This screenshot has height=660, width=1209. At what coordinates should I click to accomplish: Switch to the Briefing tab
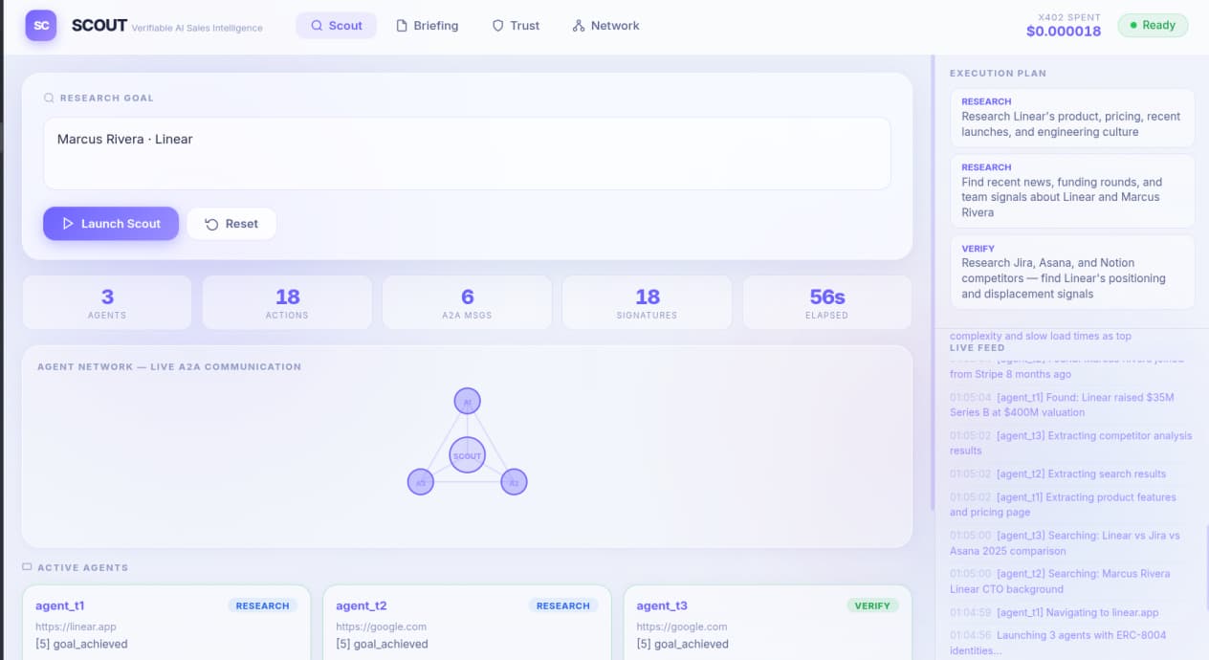427,26
